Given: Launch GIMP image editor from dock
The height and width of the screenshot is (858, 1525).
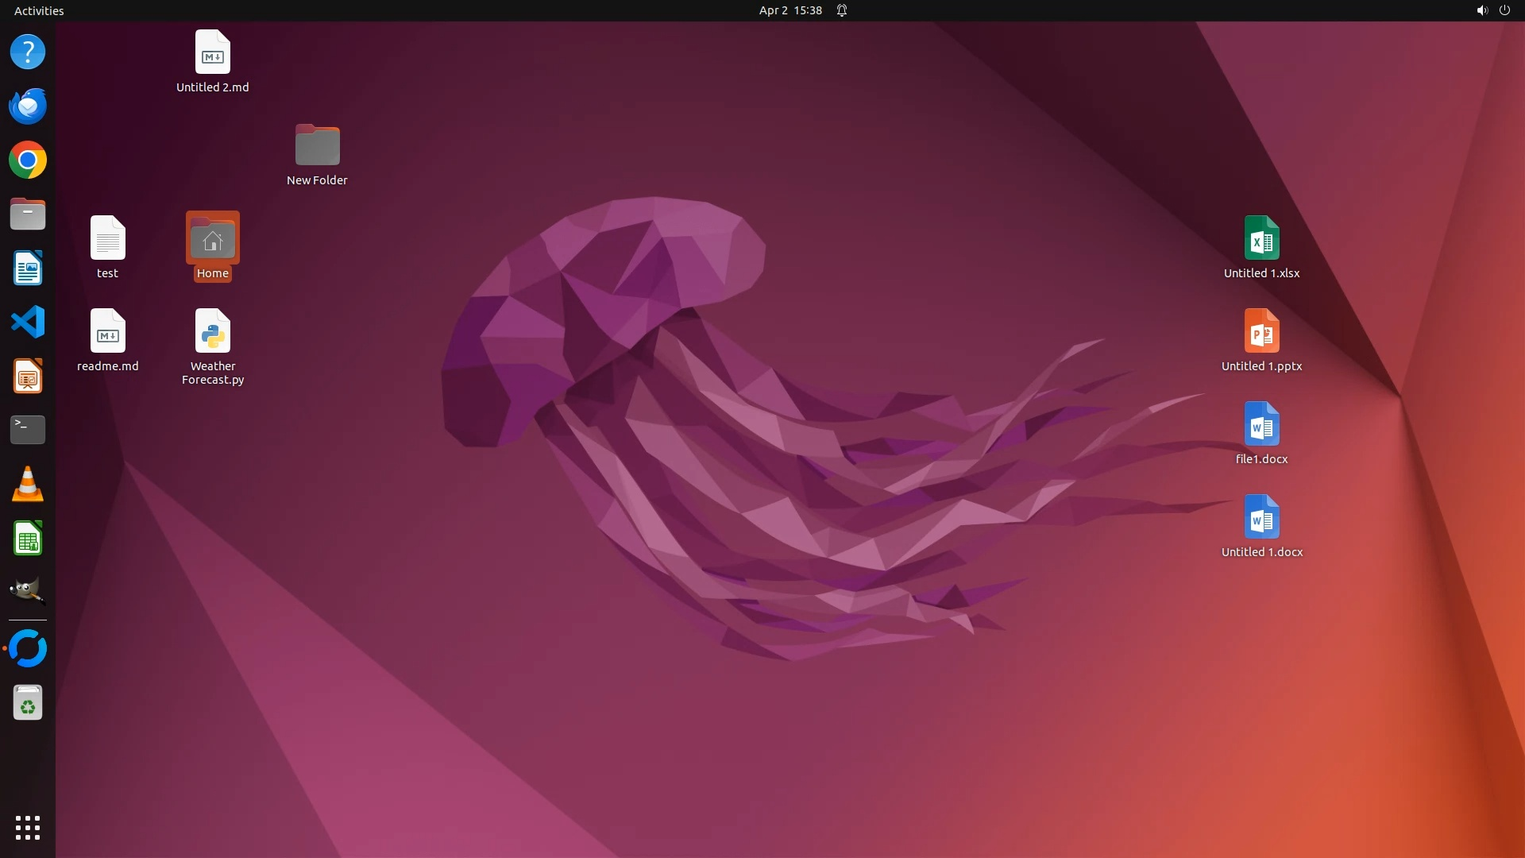Looking at the screenshot, I should coord(28,591).
